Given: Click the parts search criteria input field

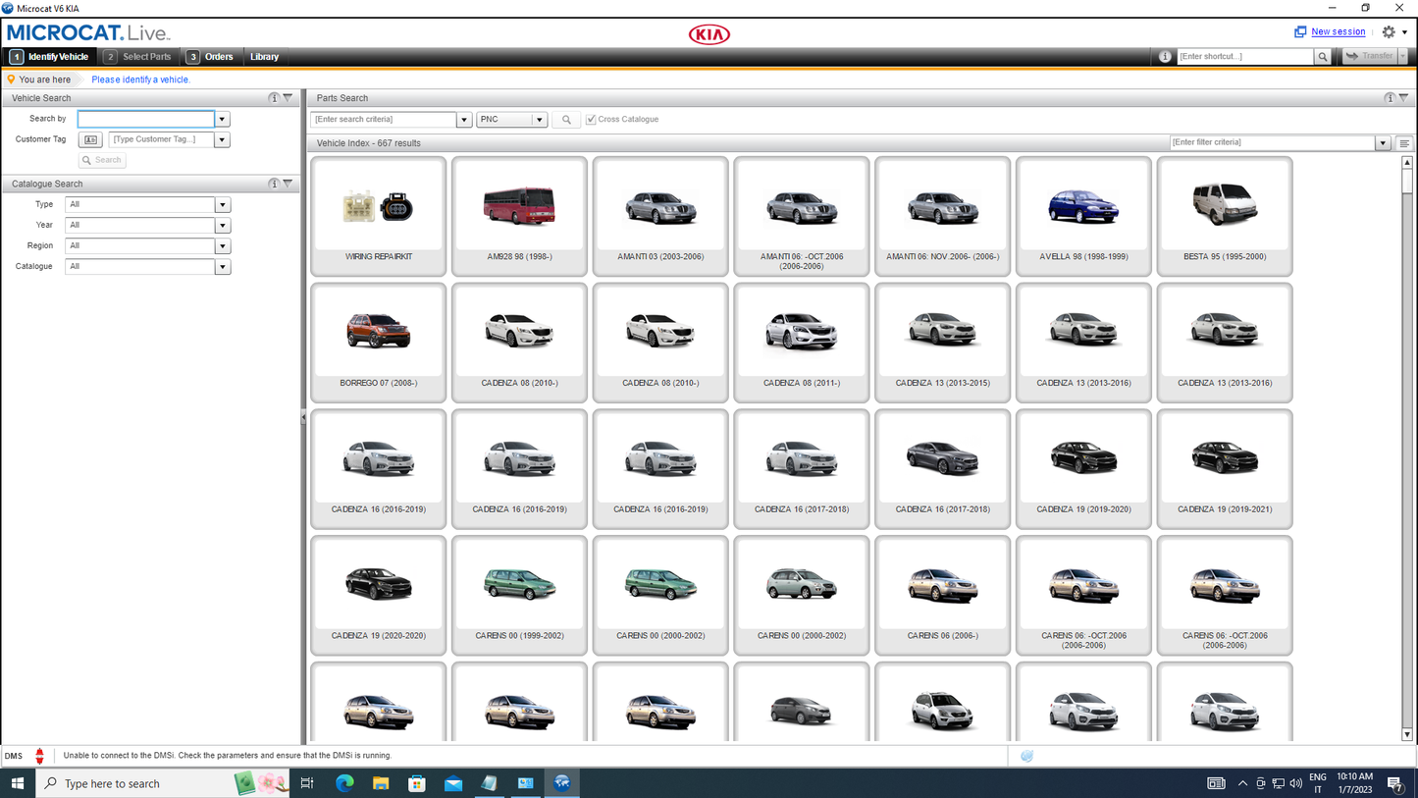Looking at the screenshot, I should [x=384, y=120].
